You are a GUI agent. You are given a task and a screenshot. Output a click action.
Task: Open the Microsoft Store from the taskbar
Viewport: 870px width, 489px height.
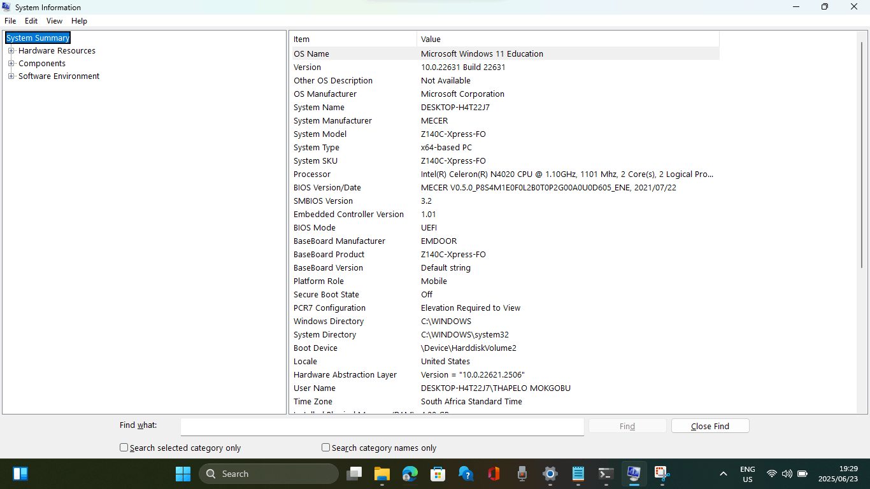point(438,474)
